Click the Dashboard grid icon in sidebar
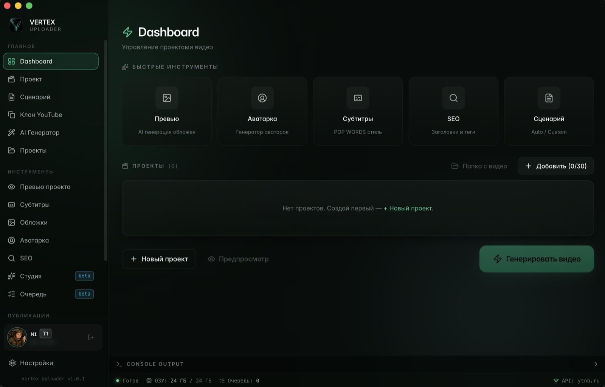 12,61
